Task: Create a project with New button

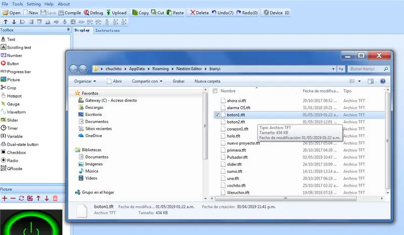Action: (x=31, y=13)
